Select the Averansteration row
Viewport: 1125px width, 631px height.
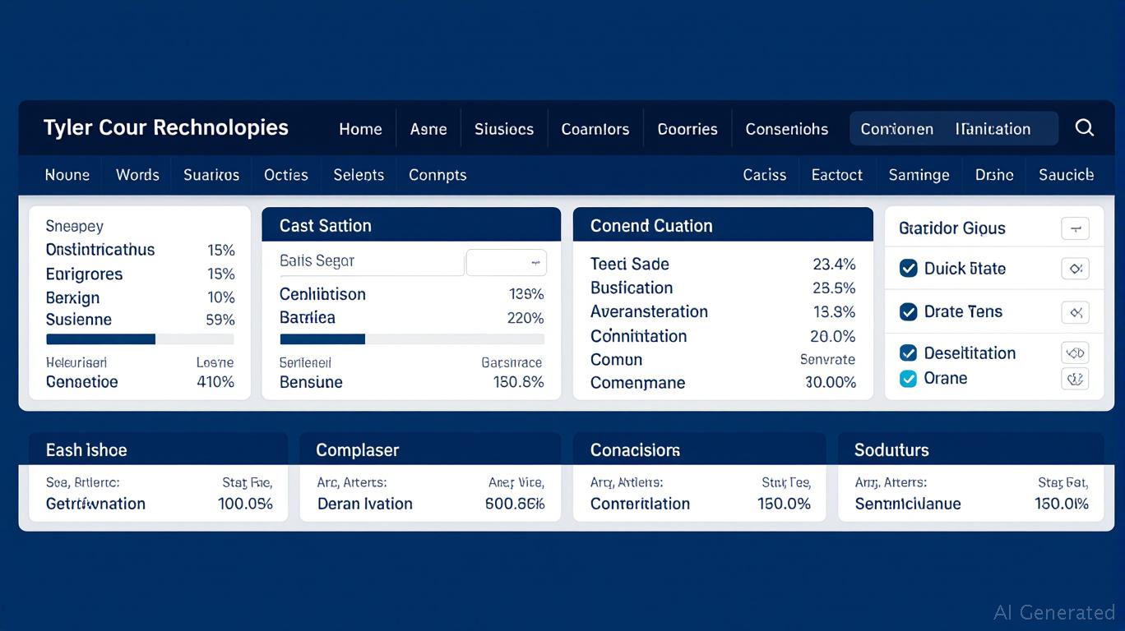(723, 311)
